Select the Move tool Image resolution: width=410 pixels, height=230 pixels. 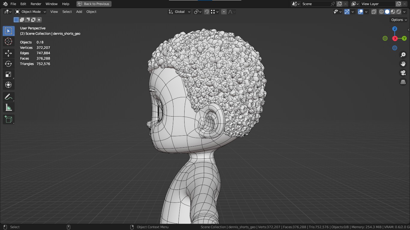pyautogui.click(x=8, y=53)
